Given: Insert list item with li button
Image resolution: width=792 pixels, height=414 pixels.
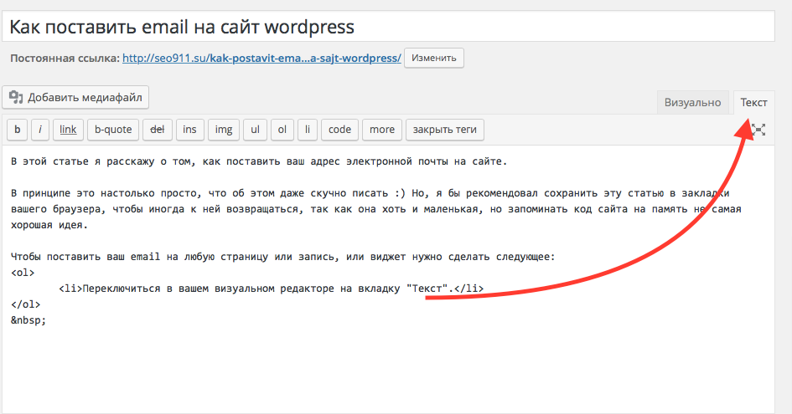Looking at the screenshot, I should point(308,130).
